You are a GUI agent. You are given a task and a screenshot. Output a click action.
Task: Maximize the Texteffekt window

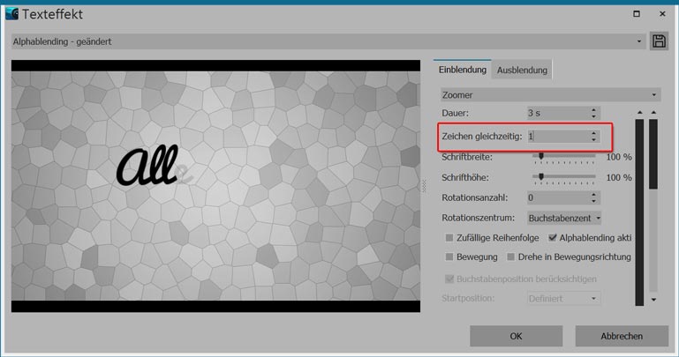[x=637, y=13]
